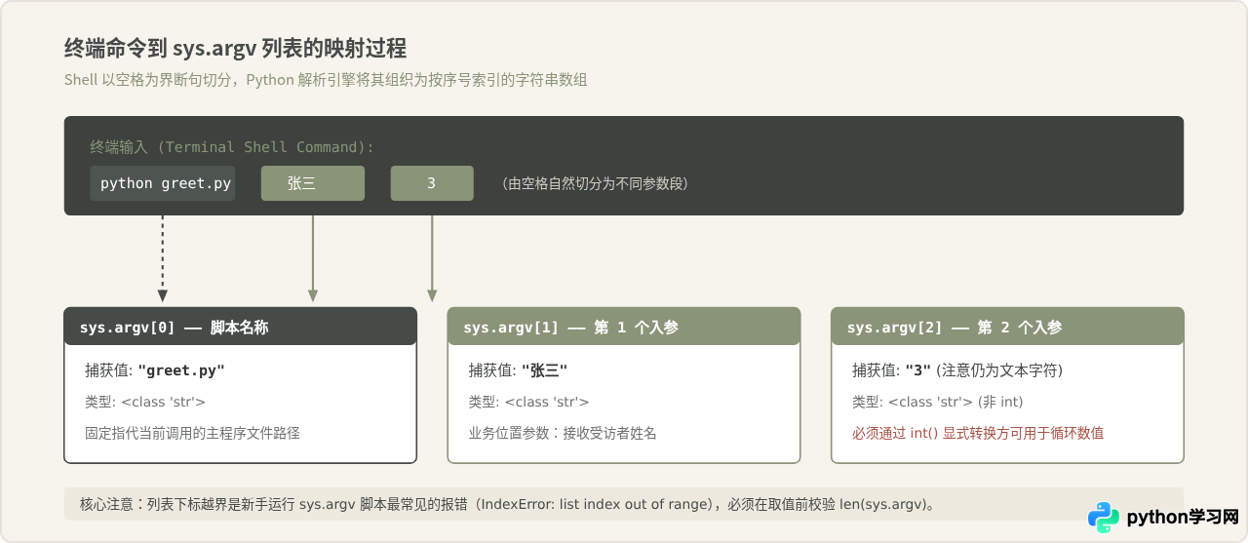1248x543 pixels.
Task: Click the '张三' argument chip
Action: pyautogui.click(x=312, y=183)
